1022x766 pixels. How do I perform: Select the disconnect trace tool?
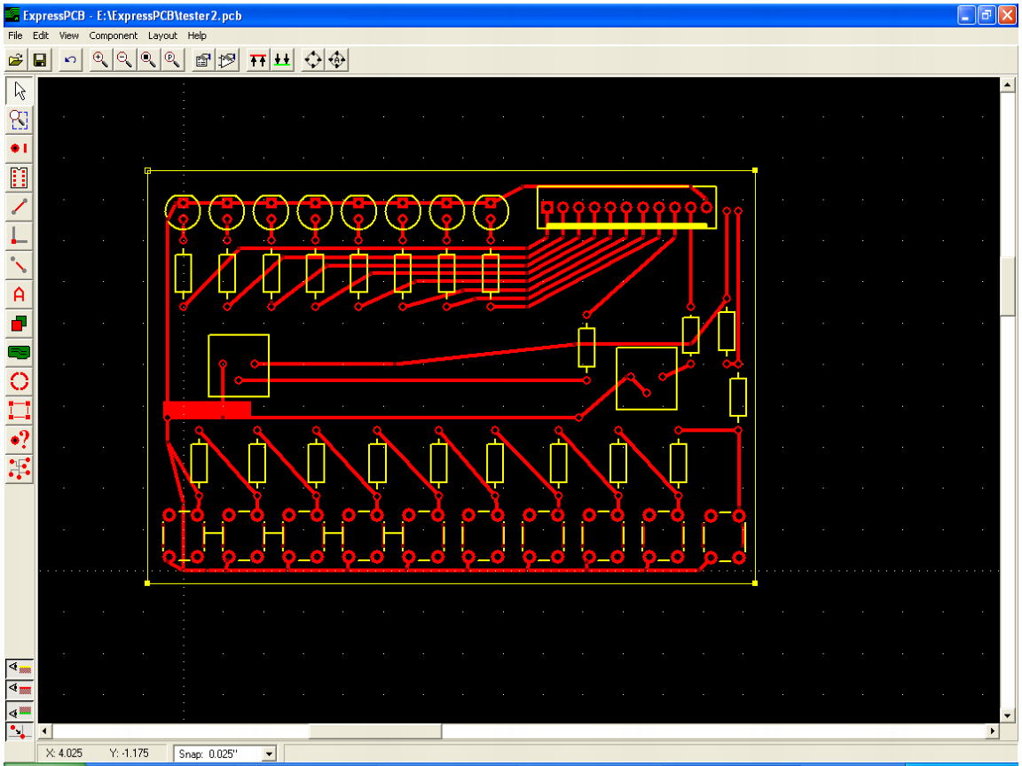[20, 265]
